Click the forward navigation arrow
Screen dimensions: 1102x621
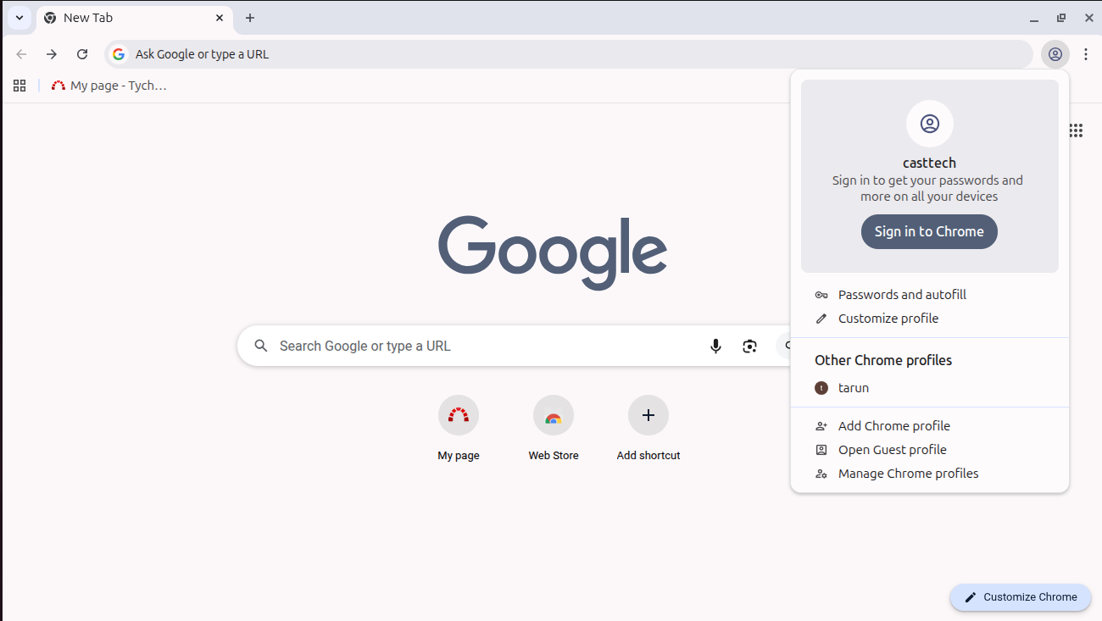point(52,54)
